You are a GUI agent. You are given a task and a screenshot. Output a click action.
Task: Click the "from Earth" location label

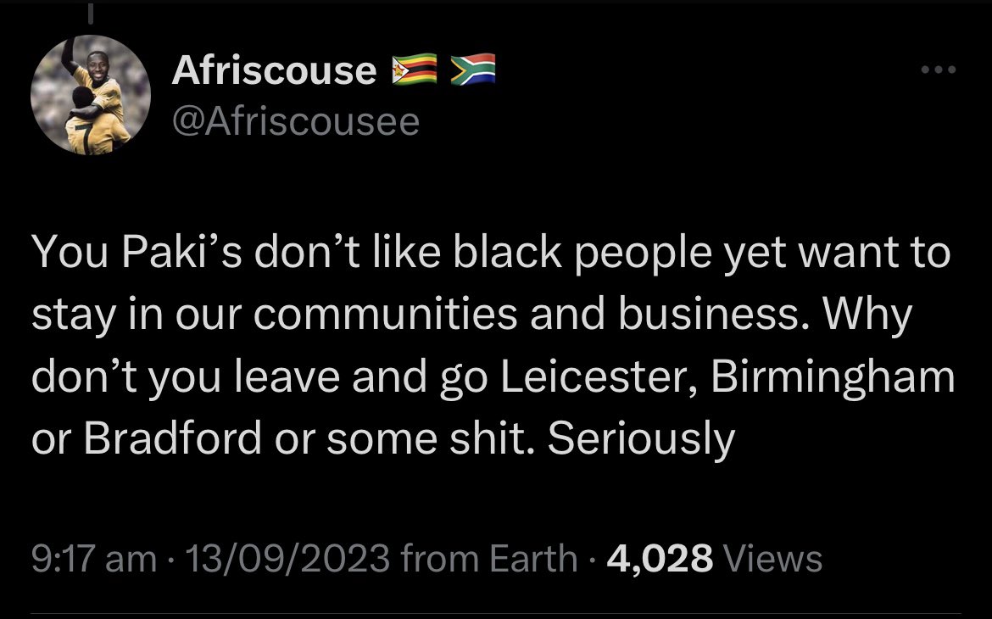click(x=488, y=559)
